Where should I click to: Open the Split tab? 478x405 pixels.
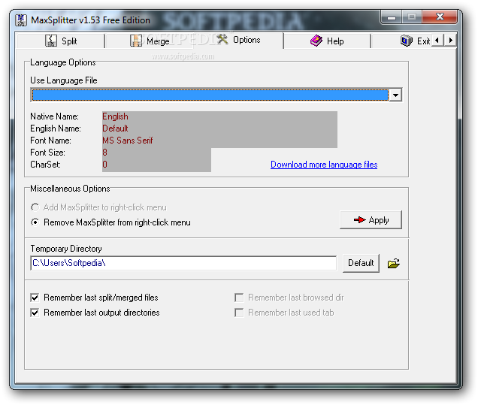point(61,41)
